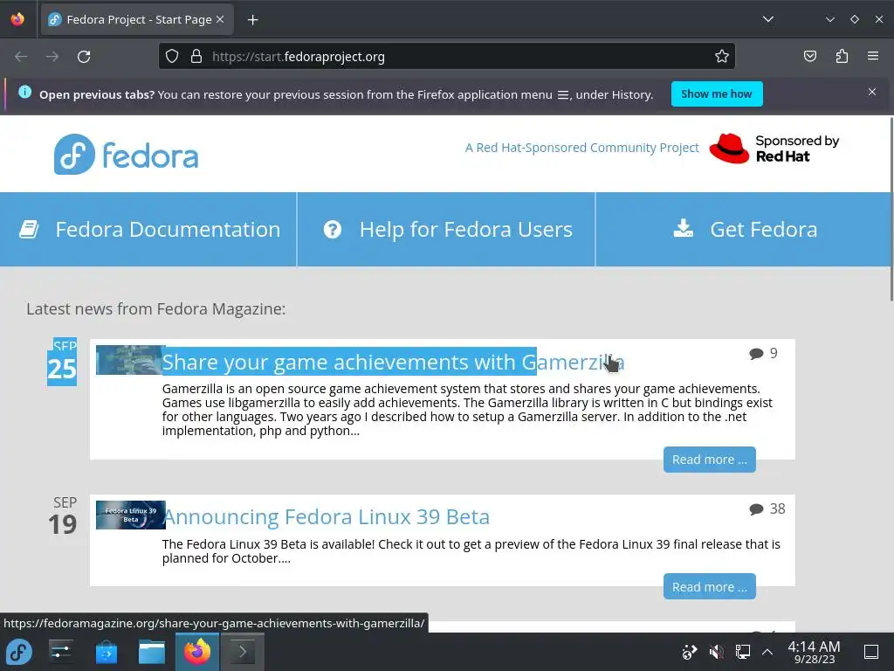Open the Firefox application hamburger menu
The height and width of the screenshot is (671, 894).
coord(873,56)
